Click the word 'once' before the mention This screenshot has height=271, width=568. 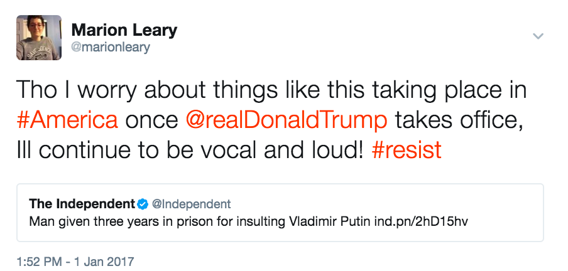(x=150, y=120)
